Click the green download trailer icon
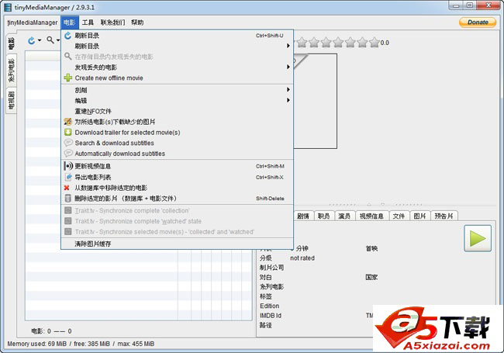 (x=67, y=132)
